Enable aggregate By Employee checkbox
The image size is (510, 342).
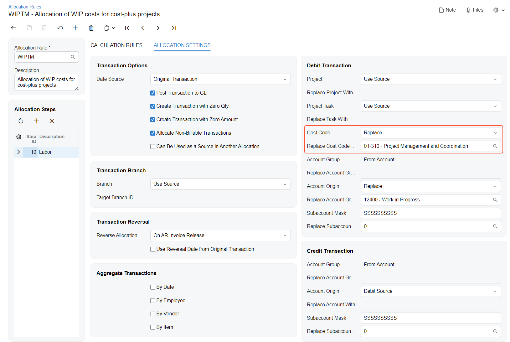[x=153, y=301]
